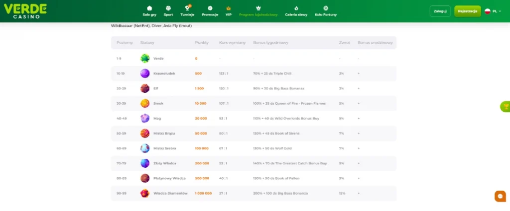This screenshot has height=211, width=510.
Task: Open the Koło Fortuny wheel
Action: click(x=326, y=11)
